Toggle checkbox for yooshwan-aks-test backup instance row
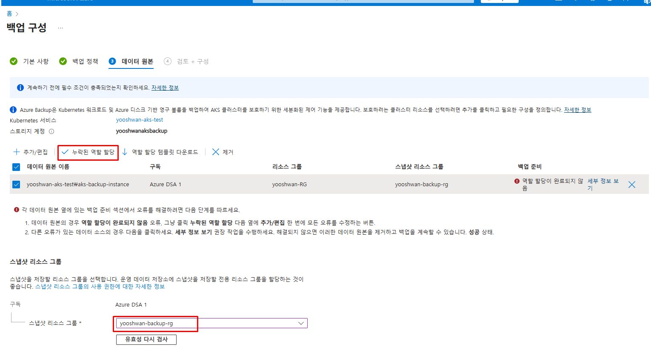The height and width of the screenshot is (358, 651). pos(16,185)
